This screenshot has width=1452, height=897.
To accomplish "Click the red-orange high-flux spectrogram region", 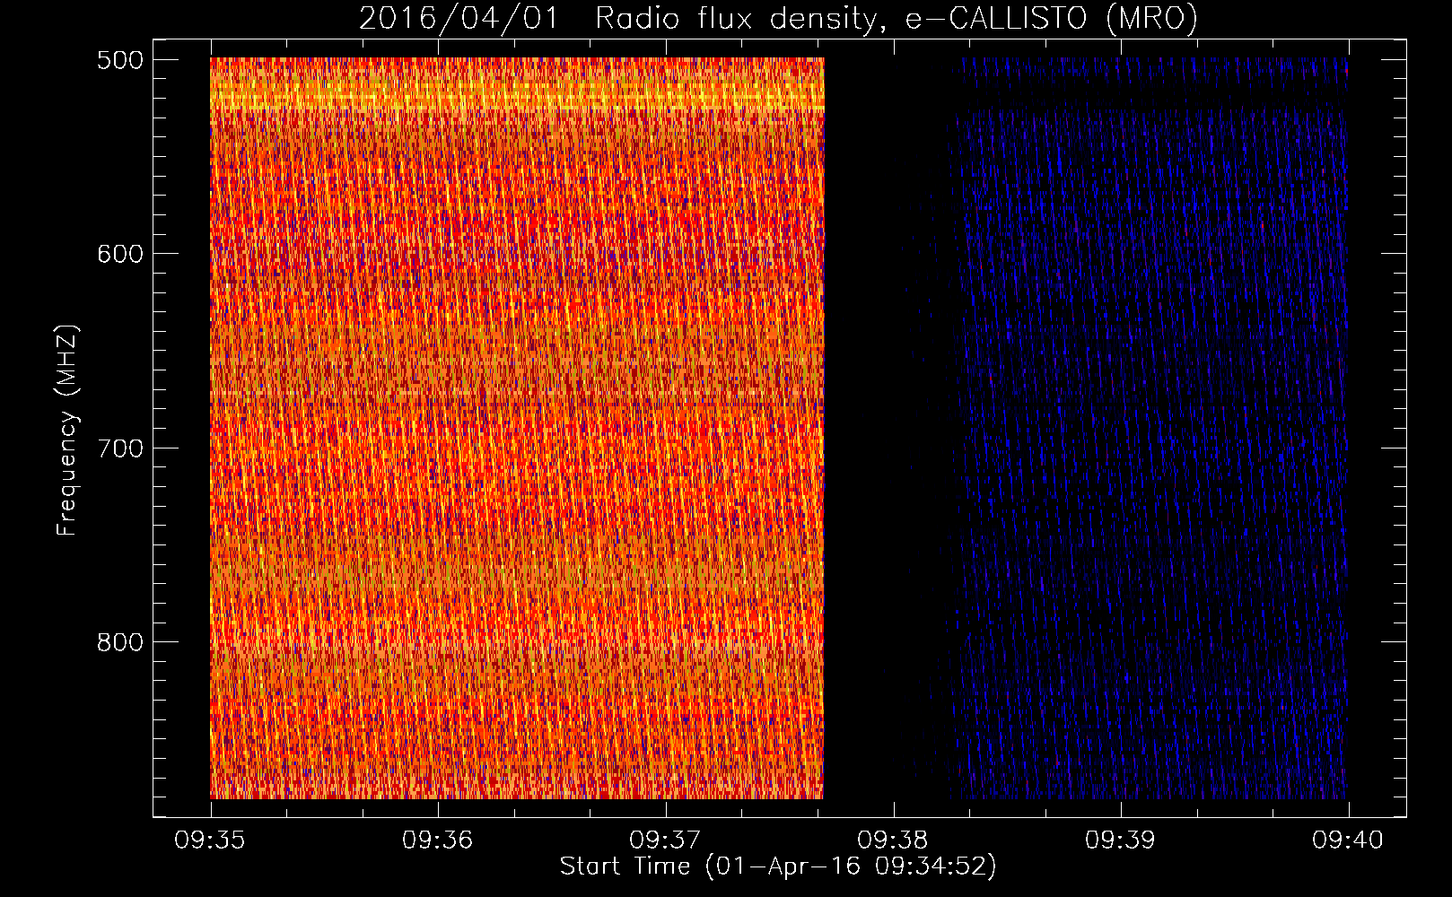I will 517,429.
